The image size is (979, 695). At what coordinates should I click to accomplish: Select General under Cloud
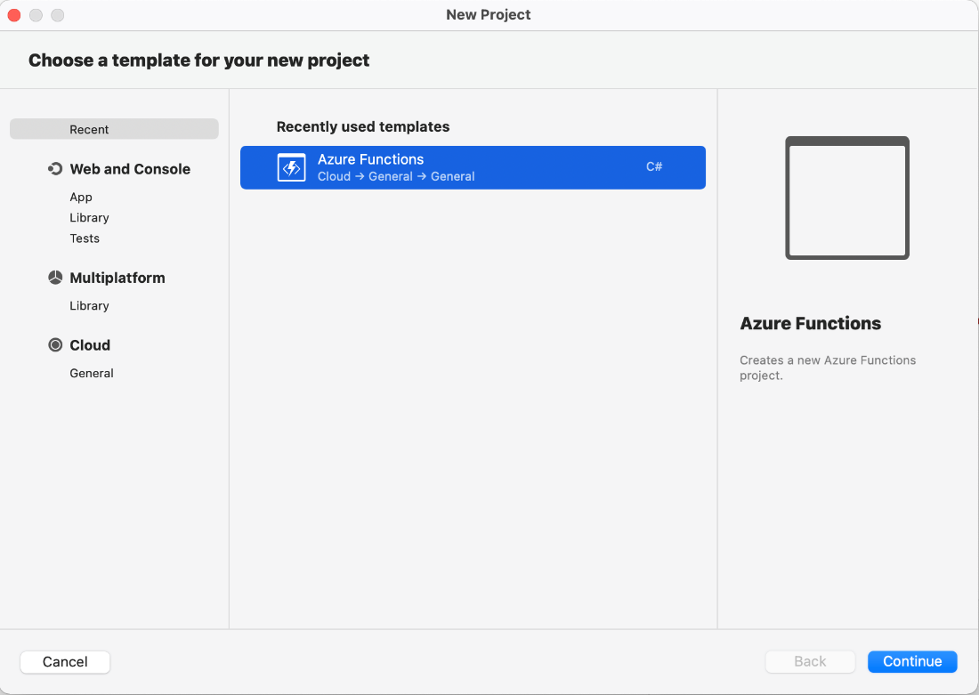(x=92, y=373)
